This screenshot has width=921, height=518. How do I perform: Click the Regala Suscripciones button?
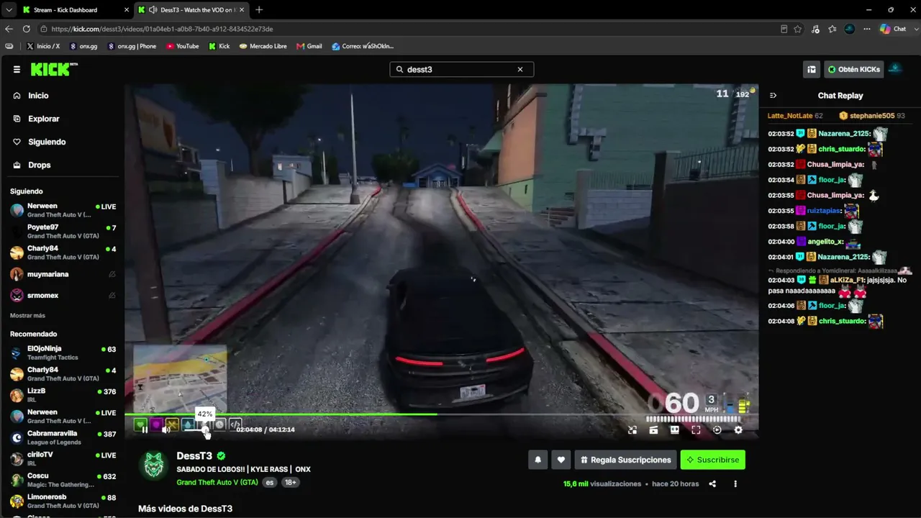pos(625,460)
